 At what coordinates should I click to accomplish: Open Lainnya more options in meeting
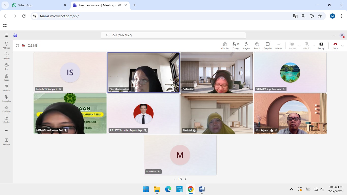click(x=278, y=46)
